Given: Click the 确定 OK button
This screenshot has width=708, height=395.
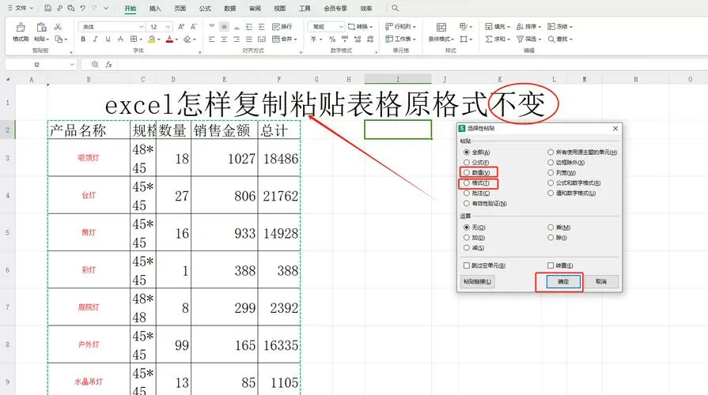Looking at the screenshot, I should coord(563,282).
